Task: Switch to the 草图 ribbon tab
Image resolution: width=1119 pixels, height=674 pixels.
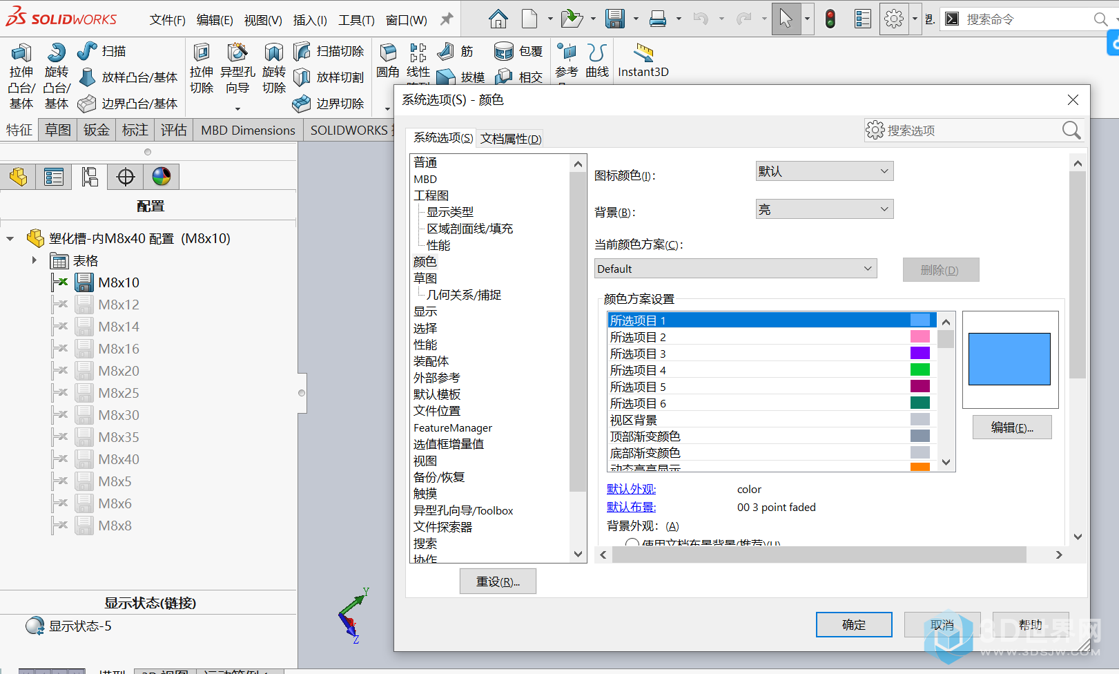Action: 58,130
